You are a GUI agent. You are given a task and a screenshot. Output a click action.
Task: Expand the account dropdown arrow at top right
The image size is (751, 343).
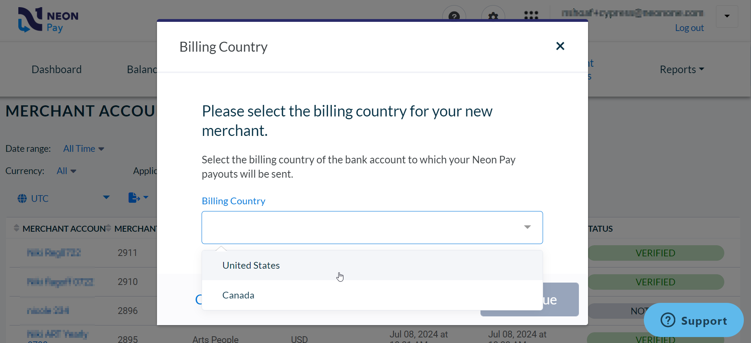tap(727, 16)
